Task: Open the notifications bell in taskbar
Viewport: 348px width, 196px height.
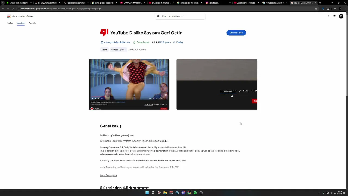Action: point(344,193)
